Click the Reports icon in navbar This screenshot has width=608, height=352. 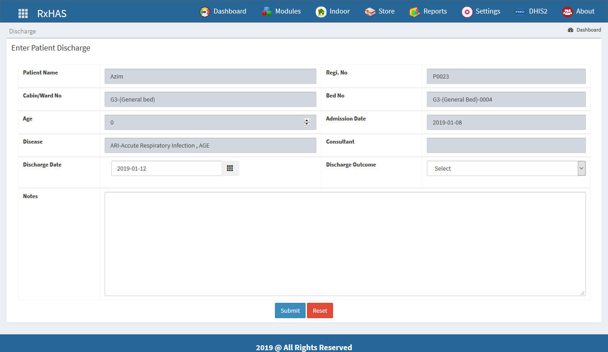(x=415, y=12)
